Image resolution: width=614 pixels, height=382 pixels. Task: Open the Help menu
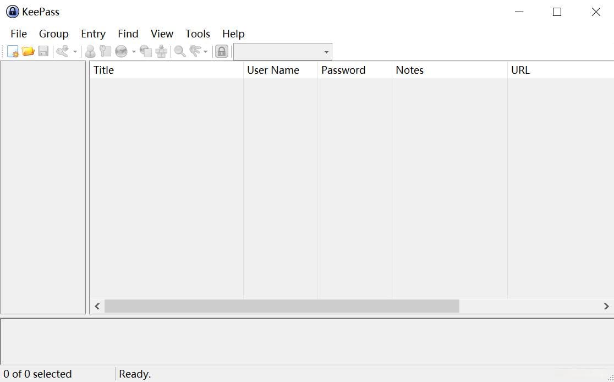(x=233, y=34)
